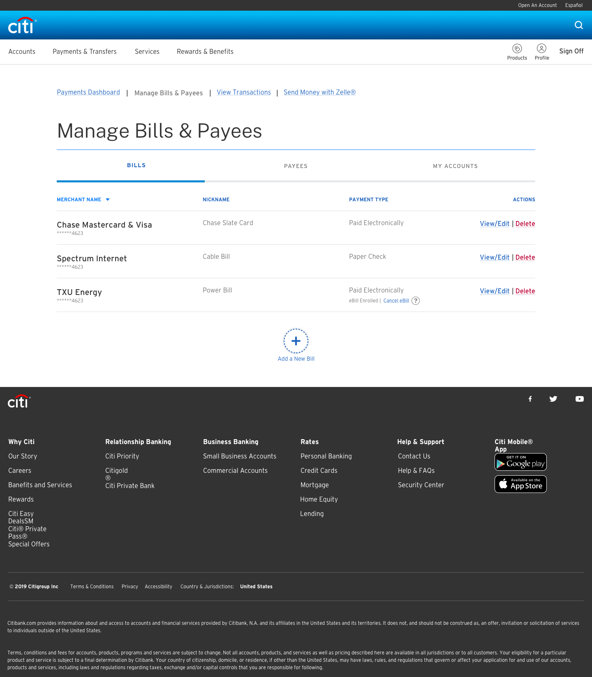View/Edit the Chase Mastercard & Visa bill
This screenshot has height=677, width=592.
(495, 223)
